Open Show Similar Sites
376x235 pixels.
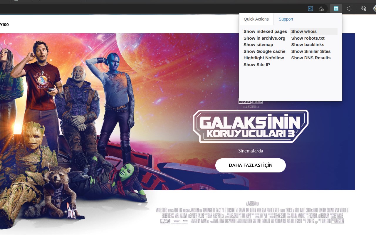(311, 51)
